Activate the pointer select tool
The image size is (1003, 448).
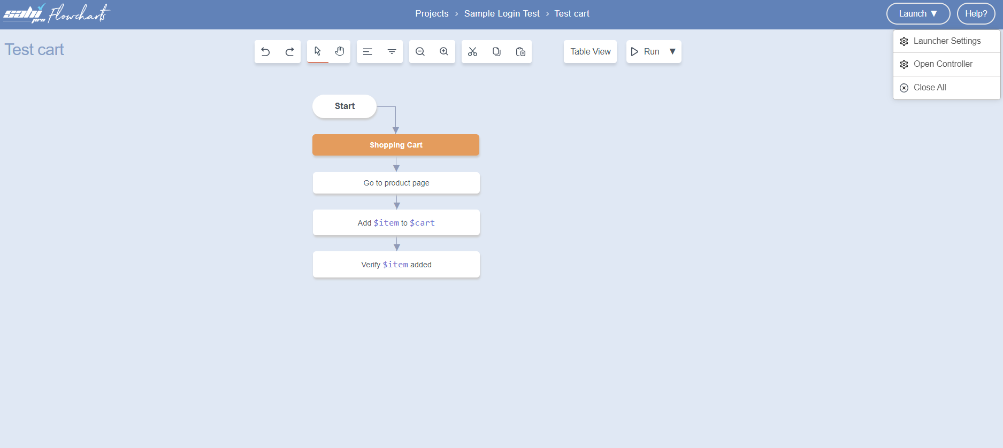[318, 51]
